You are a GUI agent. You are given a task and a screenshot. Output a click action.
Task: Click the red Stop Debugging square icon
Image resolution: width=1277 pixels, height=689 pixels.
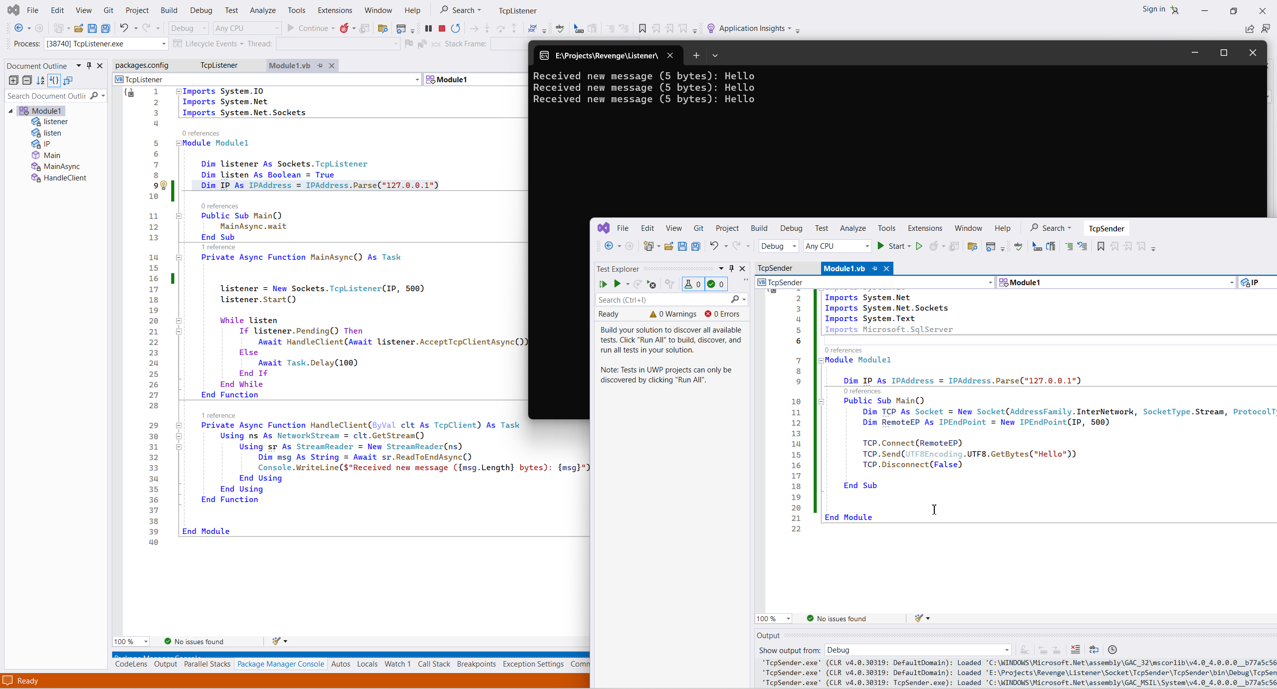pos(441,28)
